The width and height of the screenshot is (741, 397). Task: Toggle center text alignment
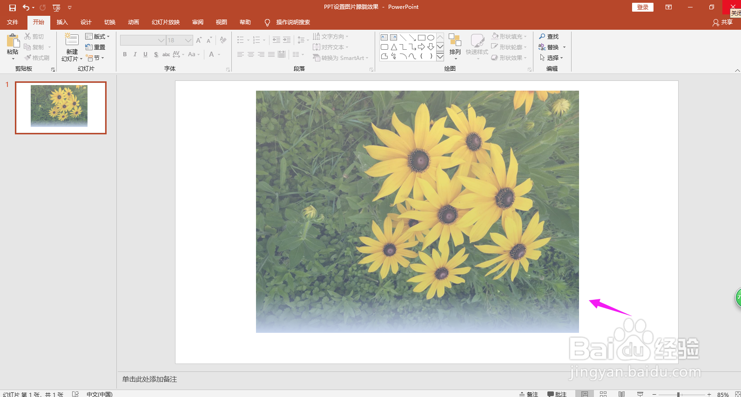point(250,54)
